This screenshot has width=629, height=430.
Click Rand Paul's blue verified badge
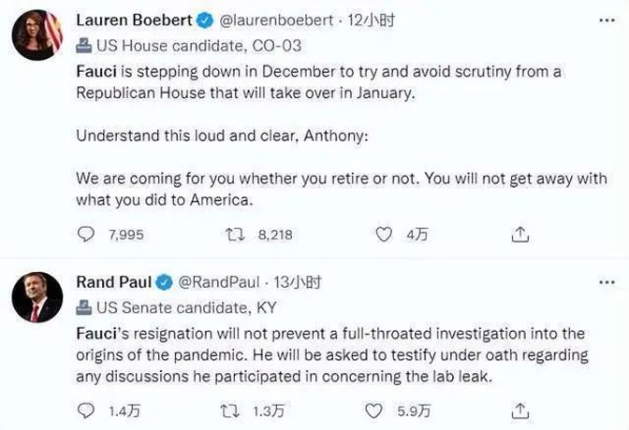(162, 282)
